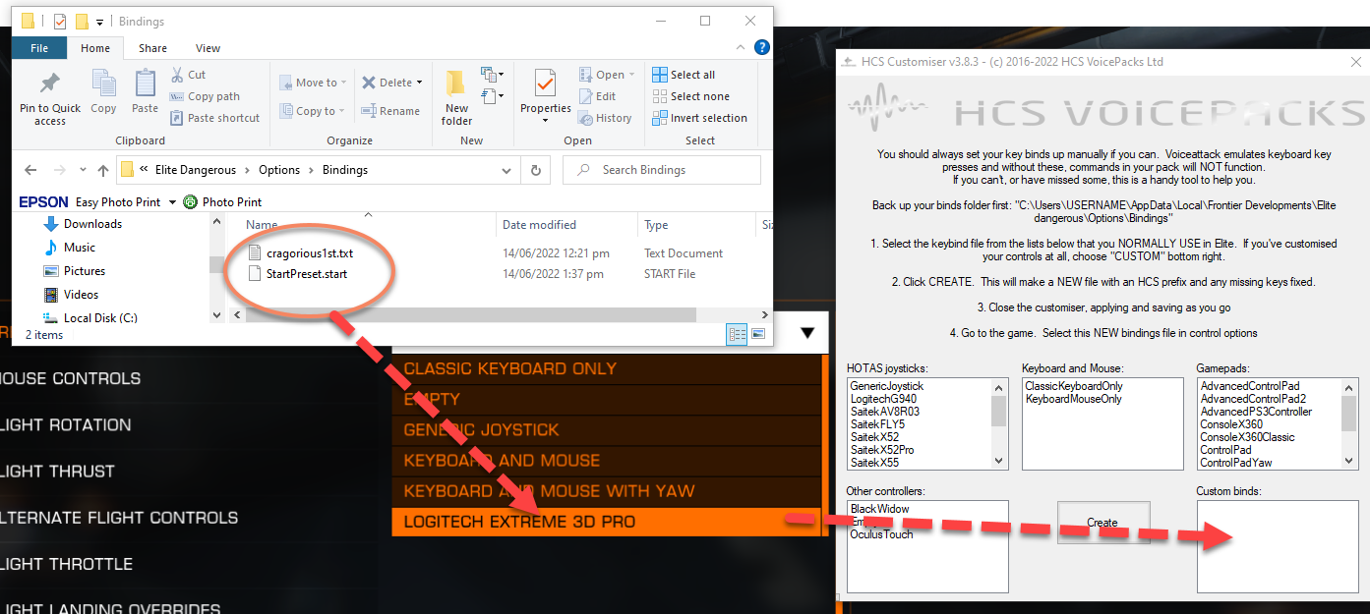This screenshot has height=614, width=1370.
Task: Click Copy path in the ribbon
Action: 205,96
